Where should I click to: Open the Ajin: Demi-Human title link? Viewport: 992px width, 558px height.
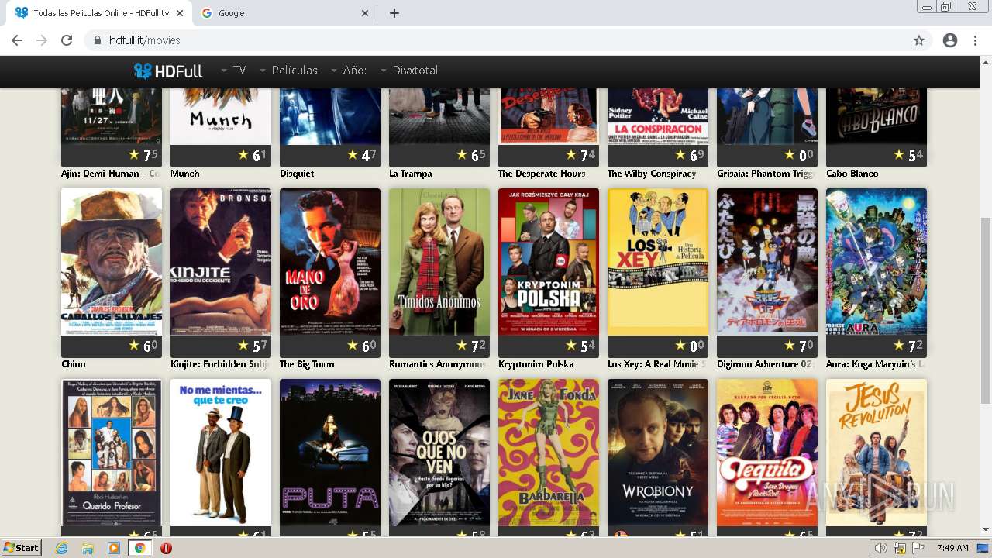point(110,174)
